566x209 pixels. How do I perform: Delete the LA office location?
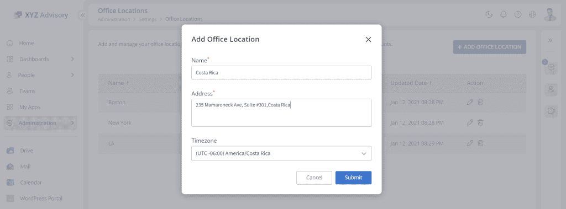[x=480, y=143]
